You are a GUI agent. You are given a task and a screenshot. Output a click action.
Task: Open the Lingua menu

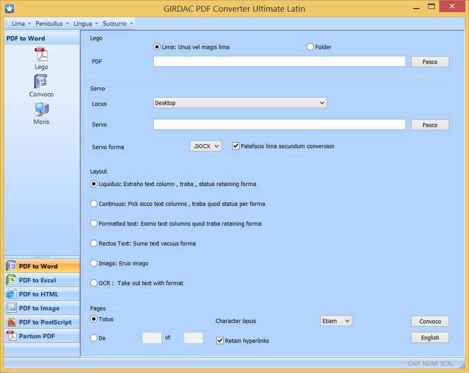tap(85, 23)
